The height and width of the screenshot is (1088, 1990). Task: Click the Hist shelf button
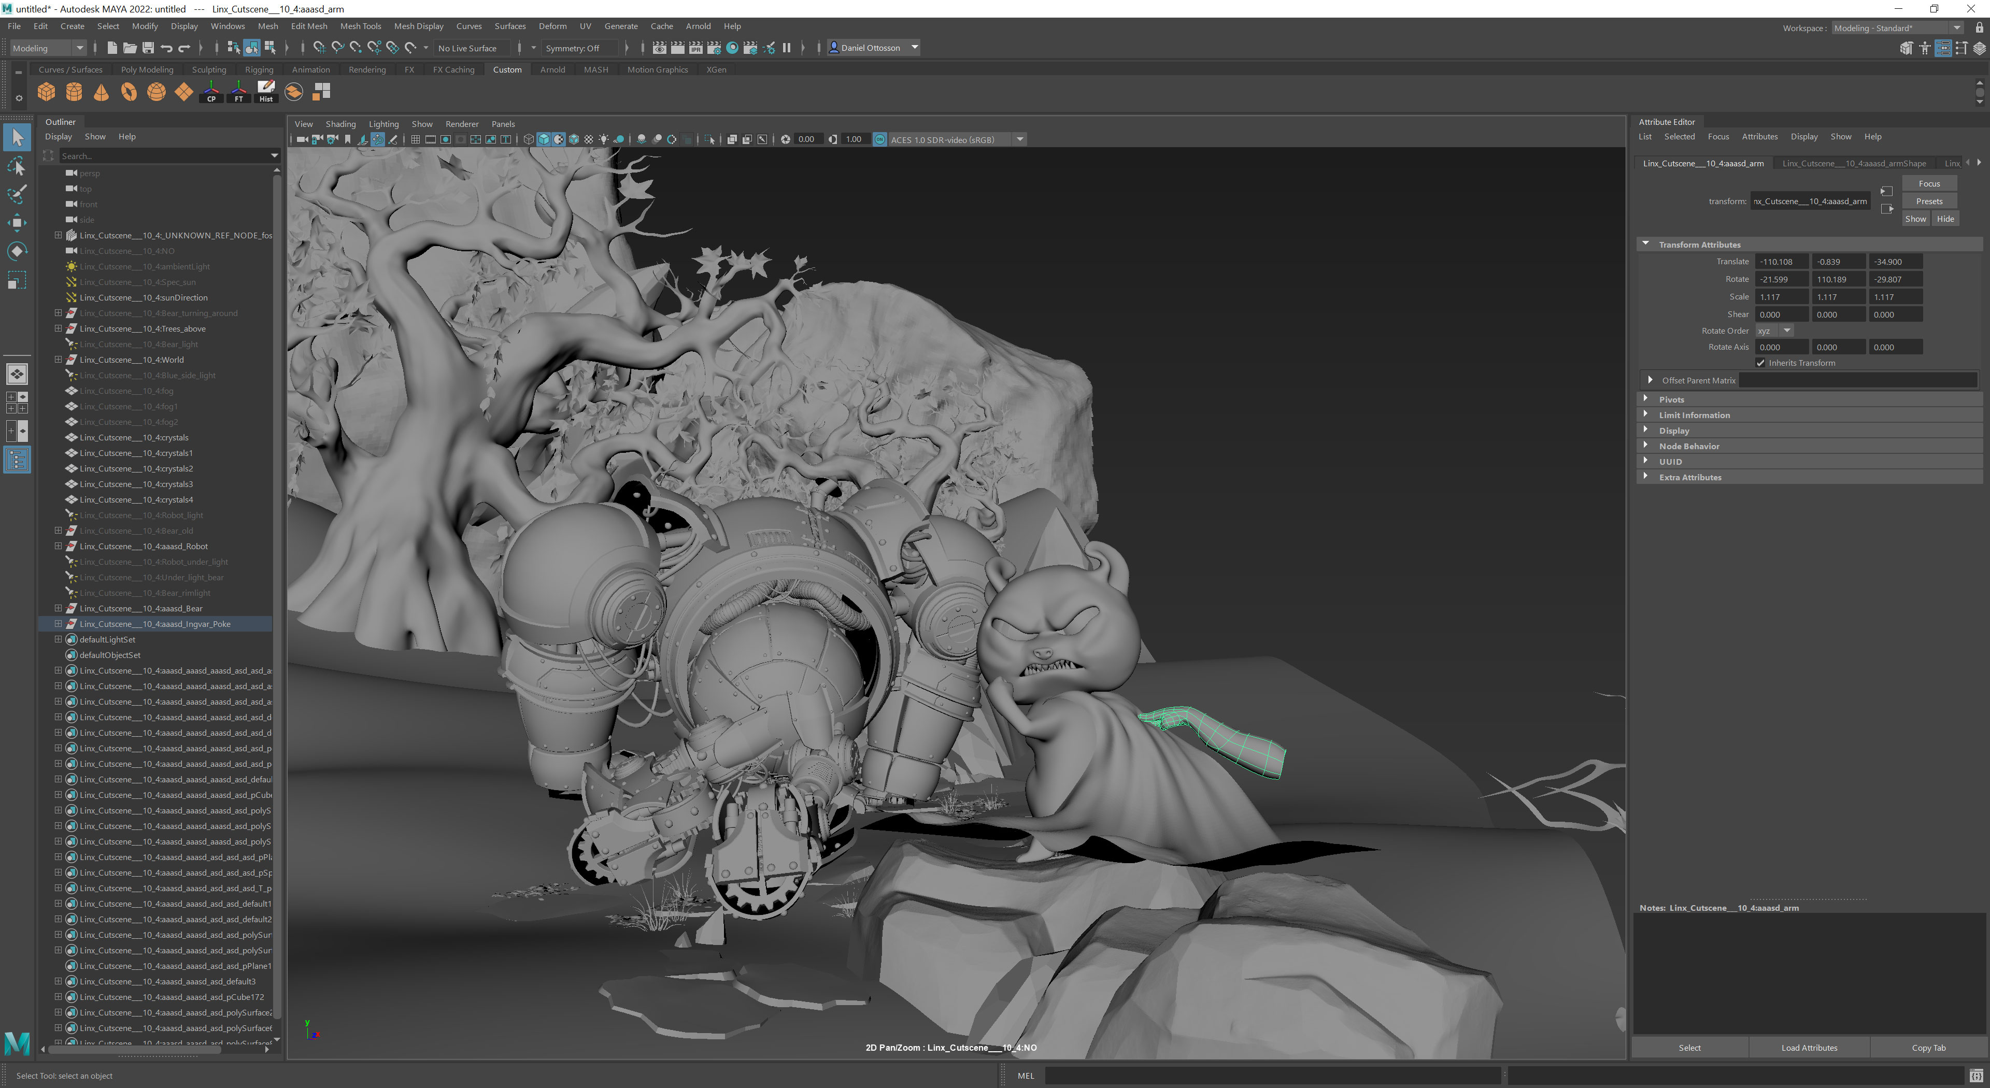tap(266, 92)
